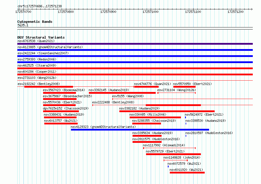The height and width of the screenshot is (184, 261).
Task: Select nsv5624972 (Ebert2021) label
Action: click(204, 114)
